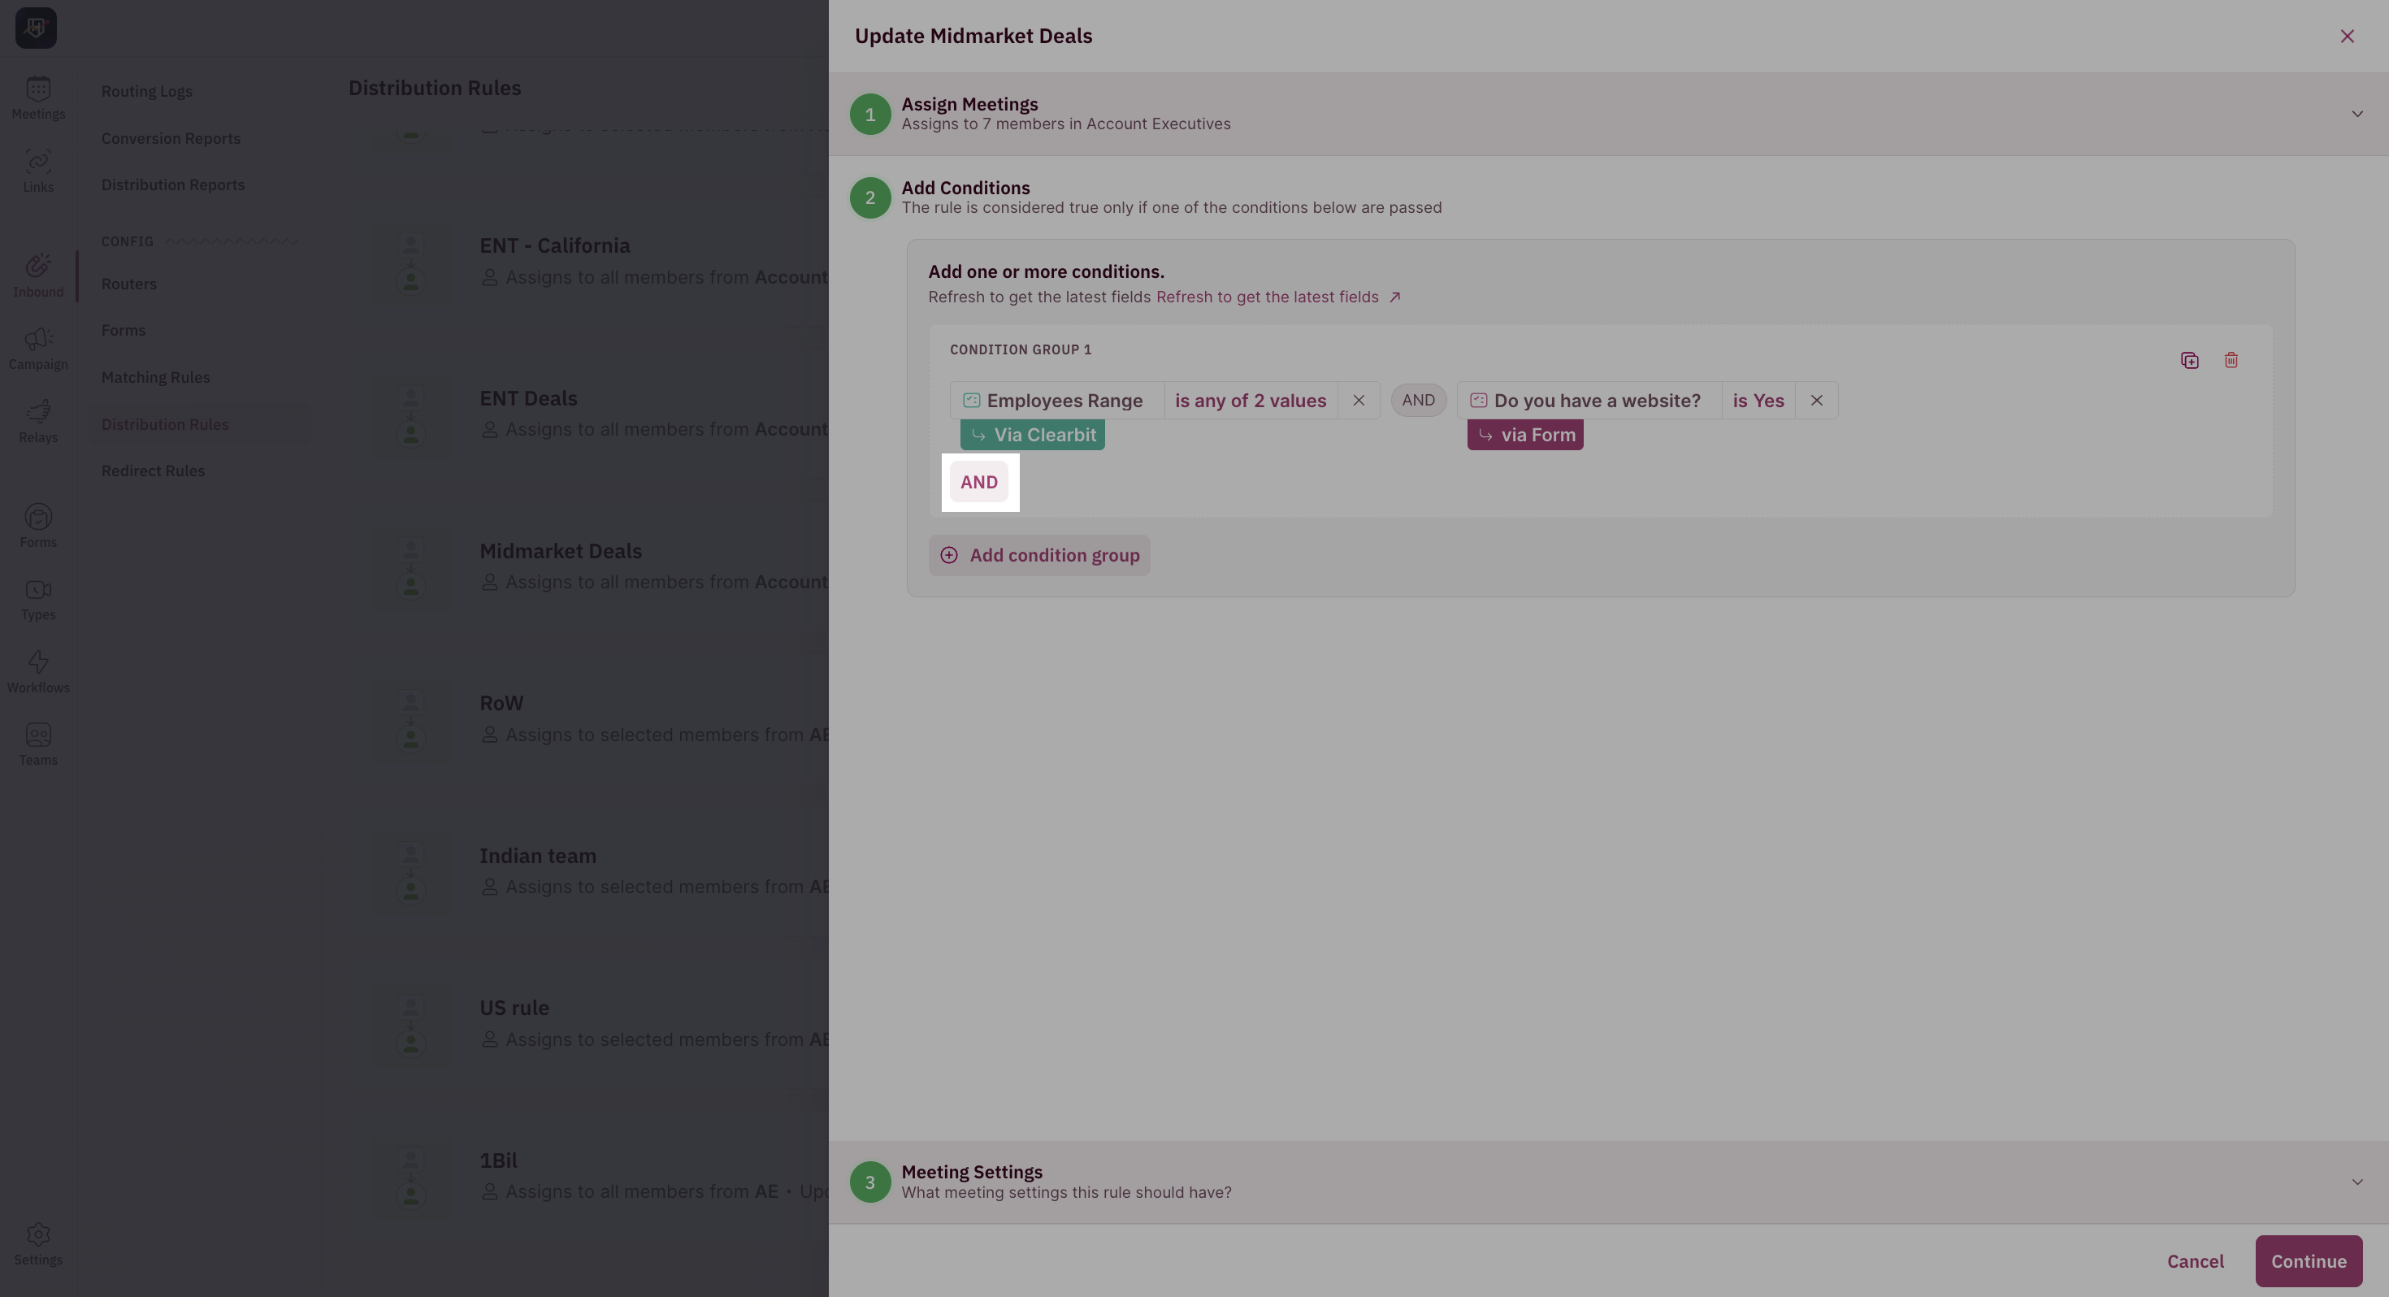The height and width of the screenshot is (1297, 2389).
Task: Toggle the AND operator between conditions
Action: point(1418,400)
